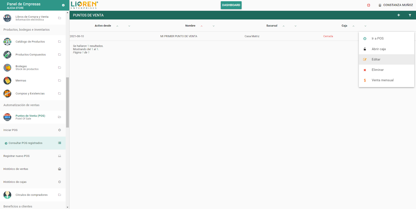This screenshot has width=416, height=209.
Task: Click the Catálogo de Productos icon
Action: [x=7, y=41]
